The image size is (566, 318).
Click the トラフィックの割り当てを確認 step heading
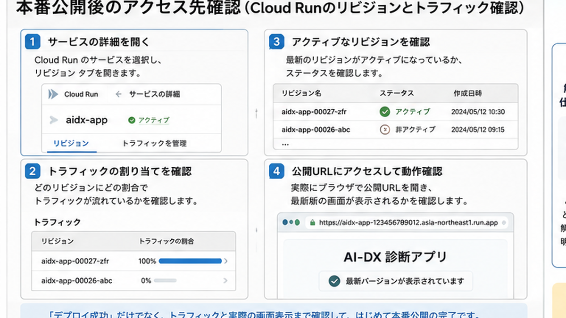119,171
